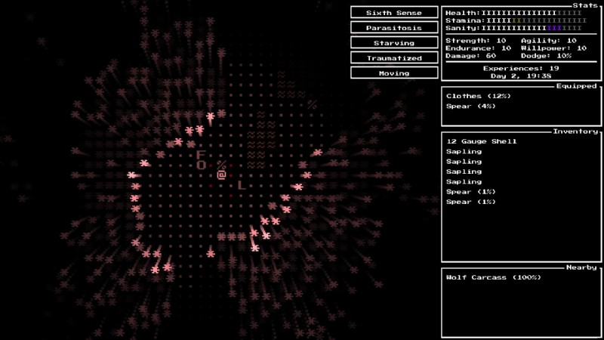Click the Sanity bar's purple segment
Viewport: 604px width, 340px height.
pos(553,28)
